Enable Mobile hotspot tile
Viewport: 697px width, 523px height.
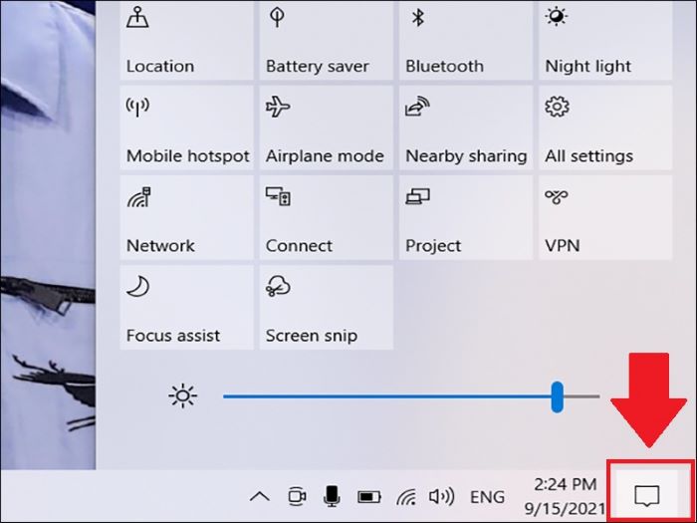pos(187,130)
